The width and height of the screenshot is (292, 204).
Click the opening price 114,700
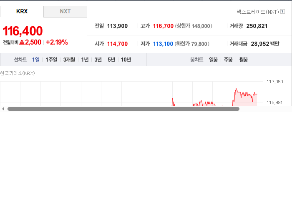(117, 44)
